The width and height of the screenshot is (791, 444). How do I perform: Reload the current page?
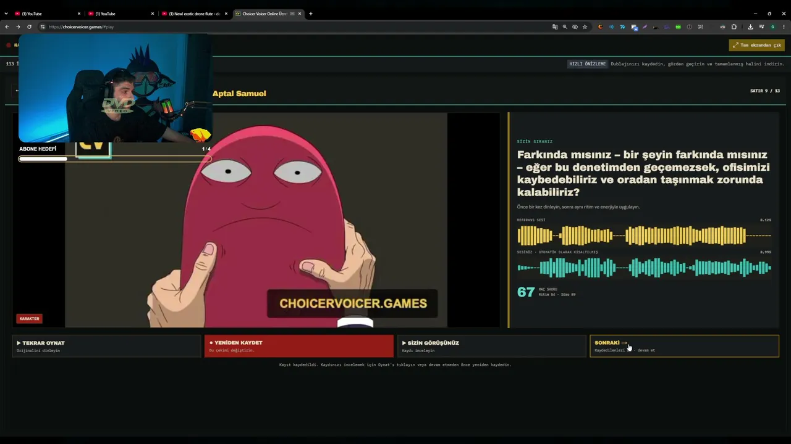pyautogui.click(x=29, y=27)
